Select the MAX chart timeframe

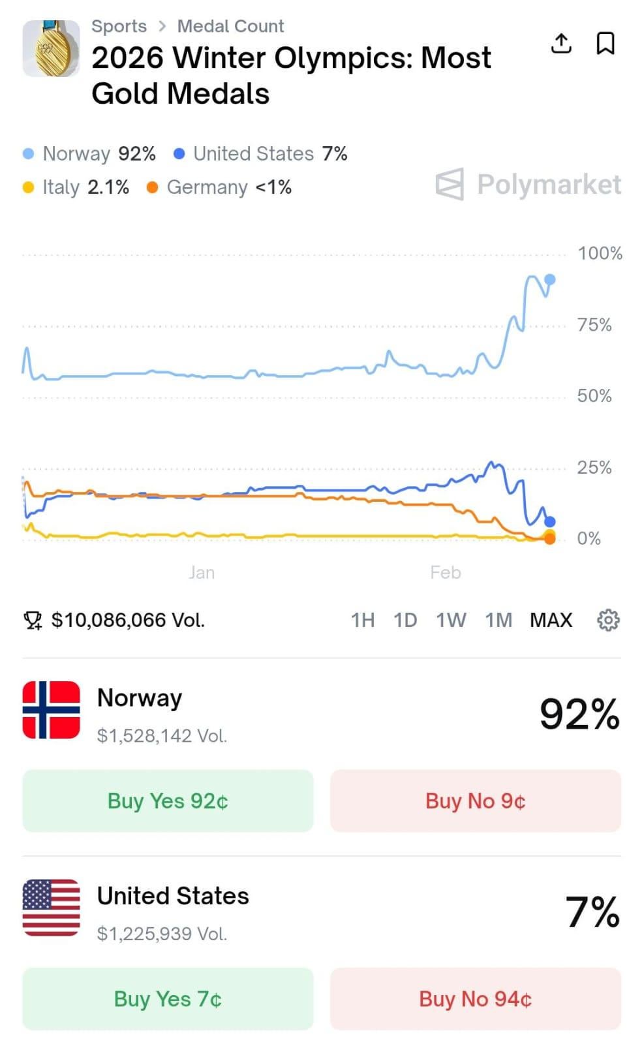pyautogui.click(x=551, y=620)
